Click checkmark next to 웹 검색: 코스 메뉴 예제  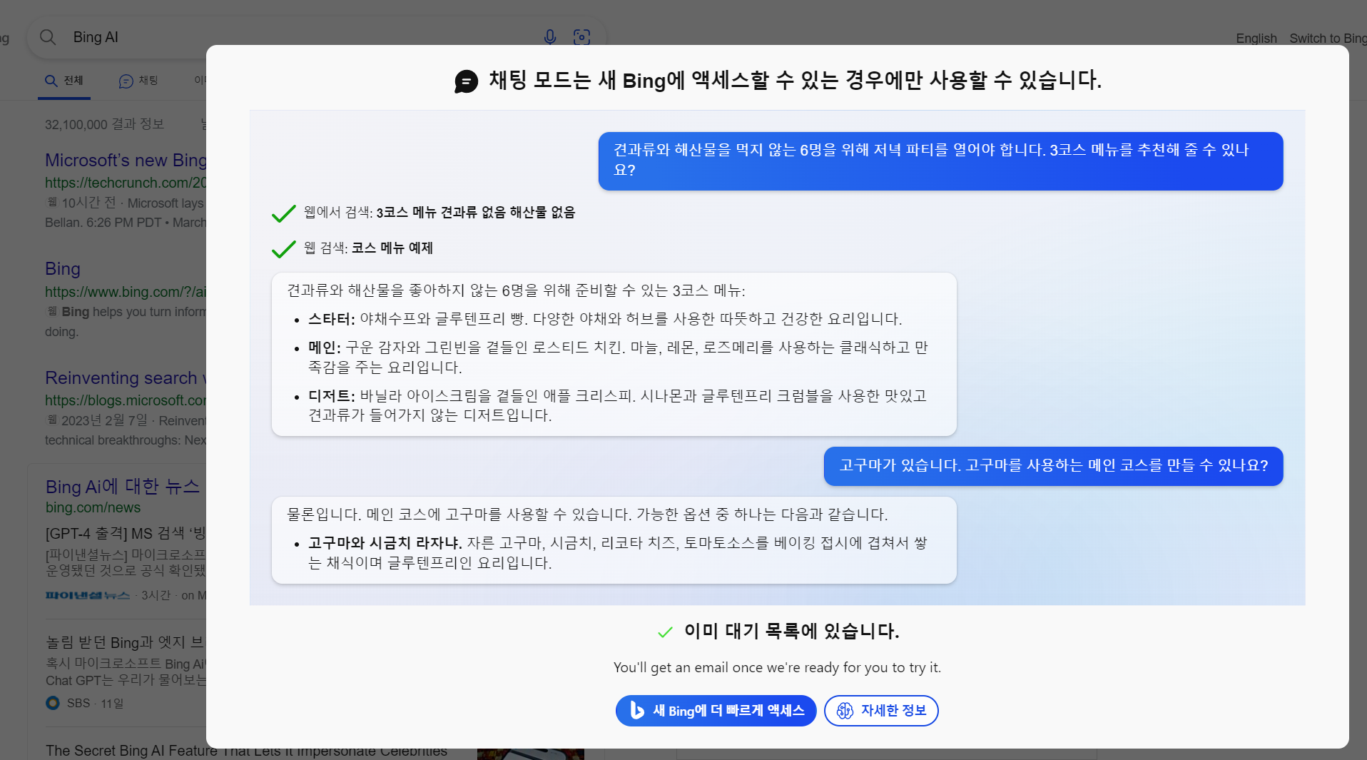pyautogui.click(x=284, y=249)
